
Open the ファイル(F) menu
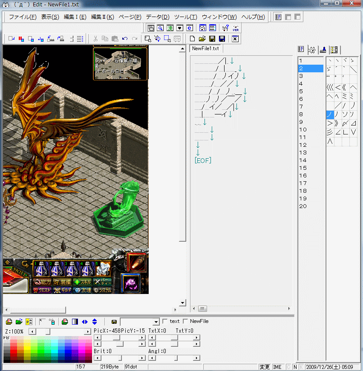23,17
